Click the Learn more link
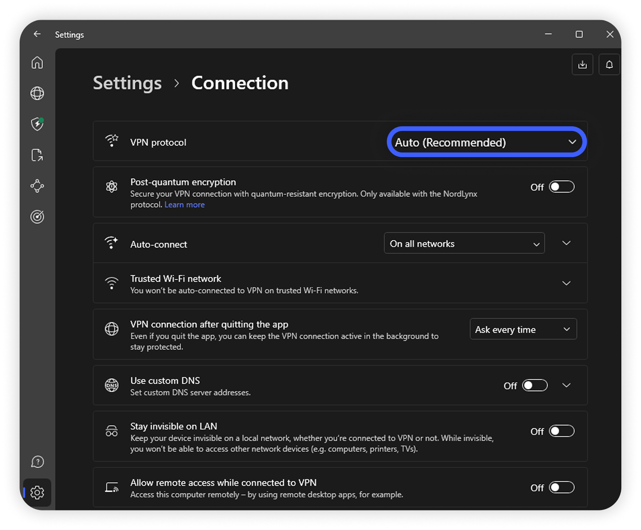 coord(184,205)
